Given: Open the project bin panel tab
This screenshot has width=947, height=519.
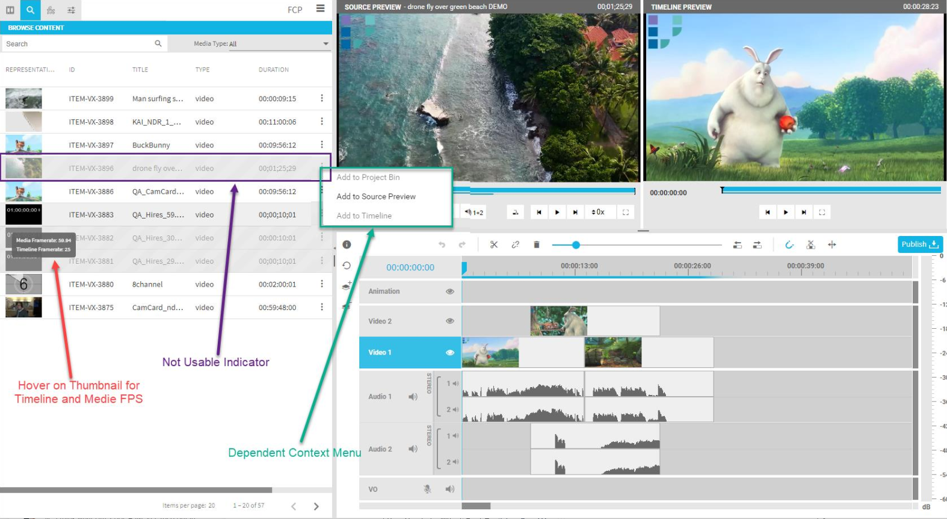Looking at the screenshot, I should 10,10.
